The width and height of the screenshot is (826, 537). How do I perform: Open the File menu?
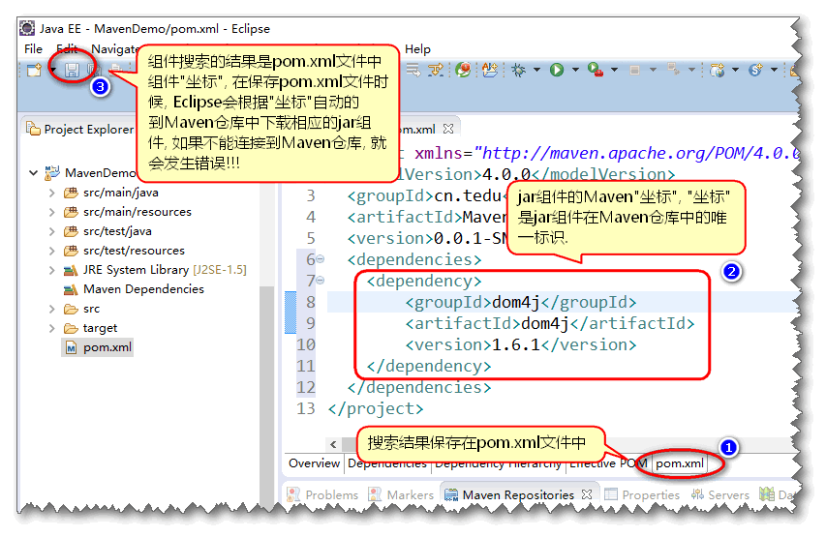[33, 49]
